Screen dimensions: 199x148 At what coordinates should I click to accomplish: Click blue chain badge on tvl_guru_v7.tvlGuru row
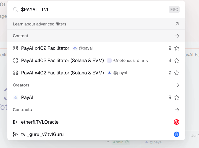point(177,134)
